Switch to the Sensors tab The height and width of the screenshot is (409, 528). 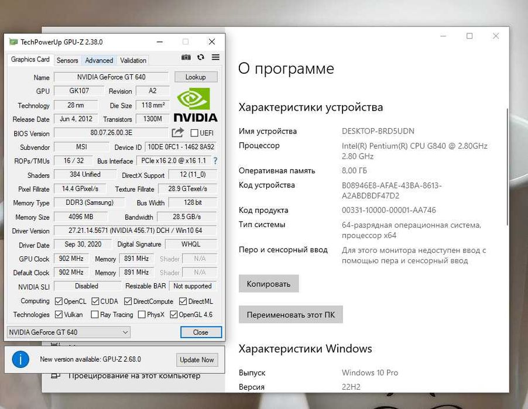tap(67, 60)
